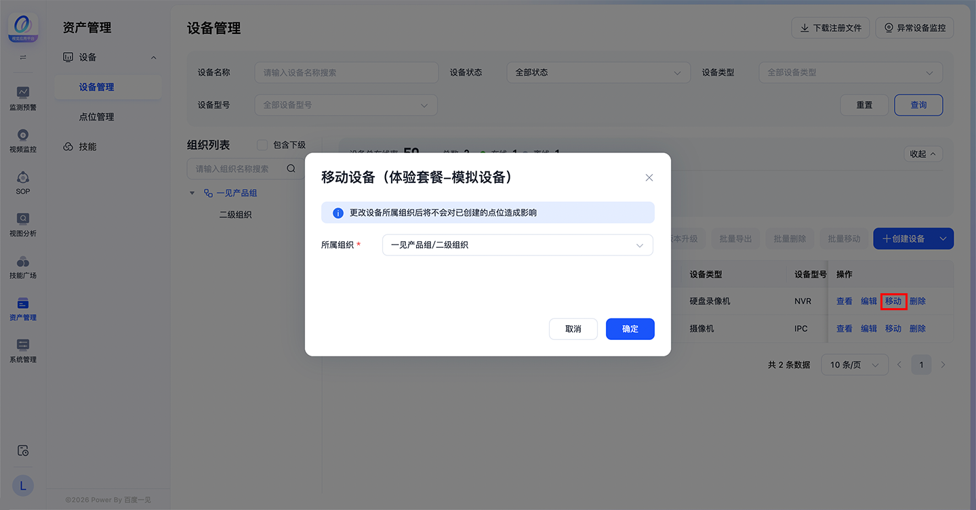Click the 创建设备 button
This screenshot has width=976, height=510.
903,239
